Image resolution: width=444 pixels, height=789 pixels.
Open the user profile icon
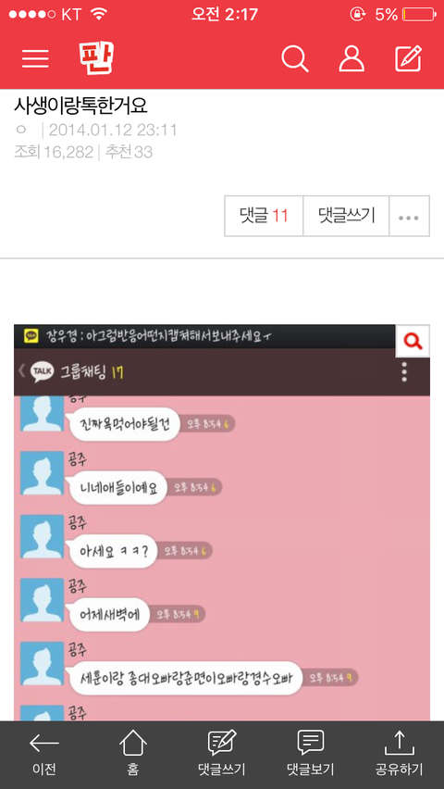tap(351, 59)
